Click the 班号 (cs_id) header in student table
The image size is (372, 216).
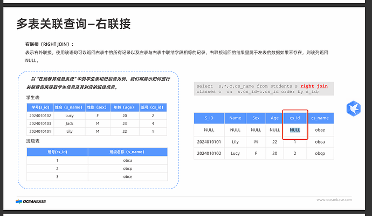point(153,107)
